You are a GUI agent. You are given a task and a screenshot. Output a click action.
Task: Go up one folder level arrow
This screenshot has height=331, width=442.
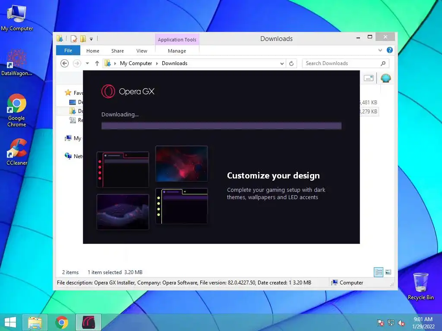[97, 63]
